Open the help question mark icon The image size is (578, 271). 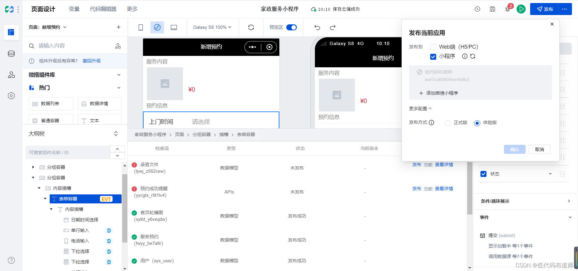pos(11,260)
